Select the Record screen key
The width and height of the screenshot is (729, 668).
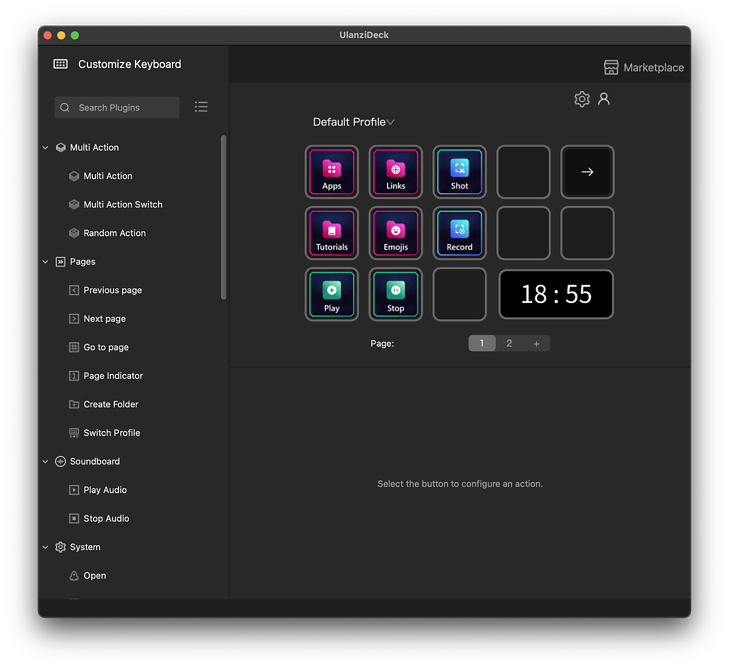[459, 233]
